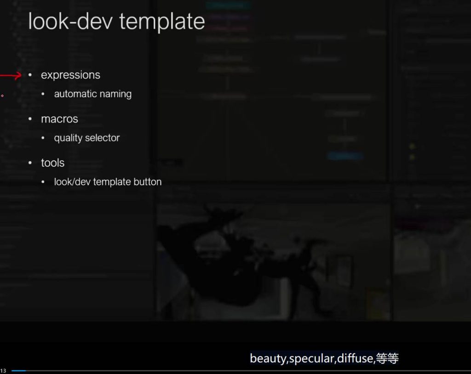The width and height of the screenshot is (471, 374).
Task: Select the purple node below the cyan node
Action: (228, 17)
